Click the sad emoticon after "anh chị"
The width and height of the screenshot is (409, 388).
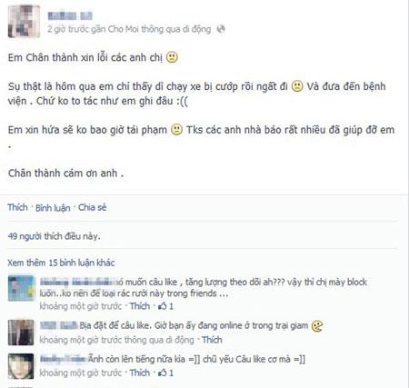172,57
